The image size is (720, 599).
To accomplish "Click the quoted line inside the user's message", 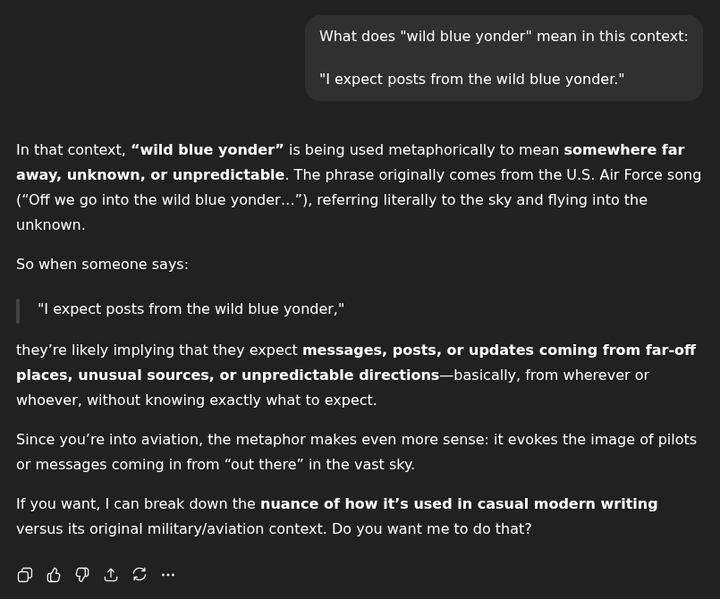I will (x=471, y=80).
